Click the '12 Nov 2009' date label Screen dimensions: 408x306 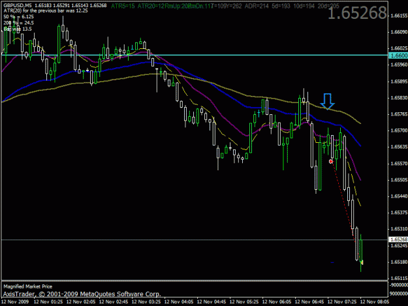click(x=15, y=302)
